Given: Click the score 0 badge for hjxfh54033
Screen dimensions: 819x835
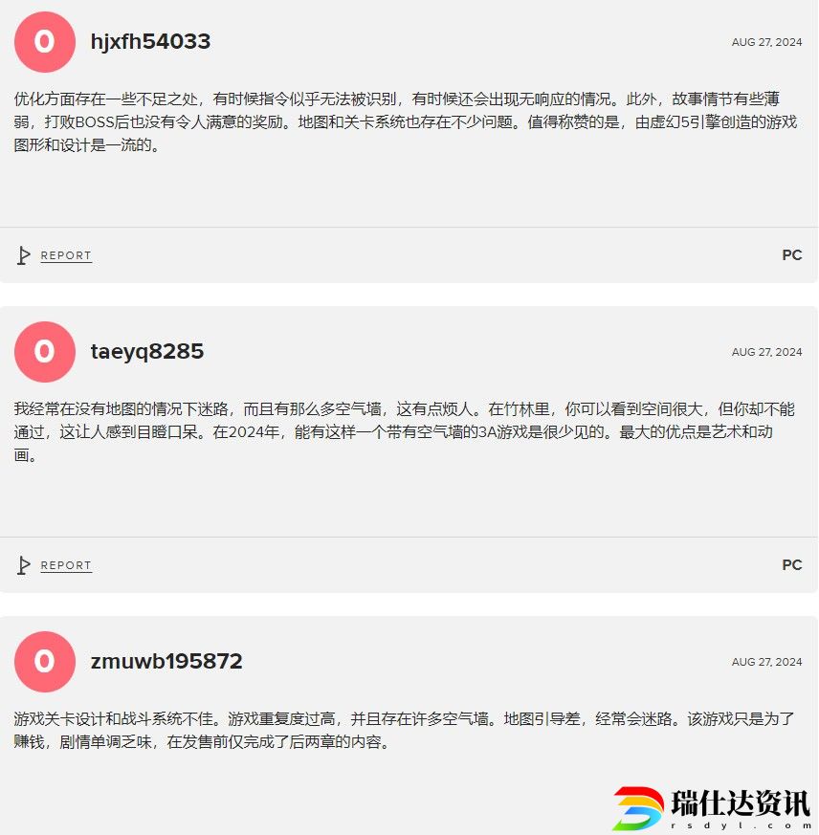Looking at the screenshot, I should tap(45, 42).
